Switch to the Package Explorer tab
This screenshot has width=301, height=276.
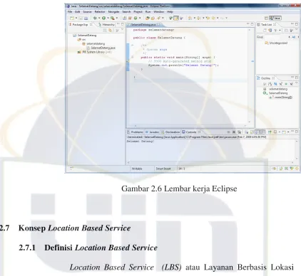(x=81, y=24)
